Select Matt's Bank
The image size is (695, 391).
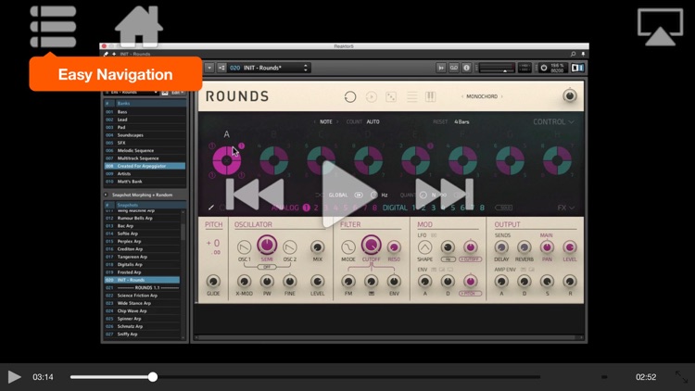[145, 182]
